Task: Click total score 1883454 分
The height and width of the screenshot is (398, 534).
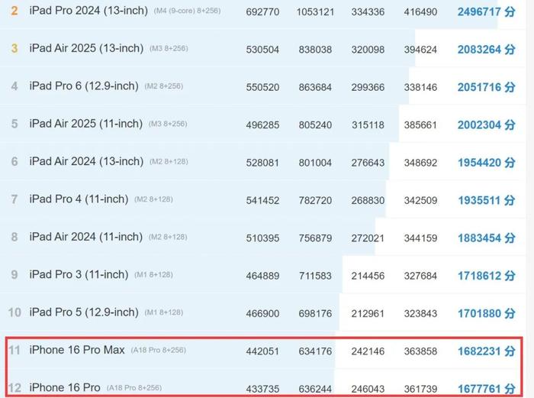Action: (486, 238)
